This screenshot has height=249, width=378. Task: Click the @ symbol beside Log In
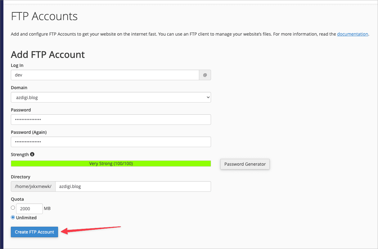click(205, 75)
